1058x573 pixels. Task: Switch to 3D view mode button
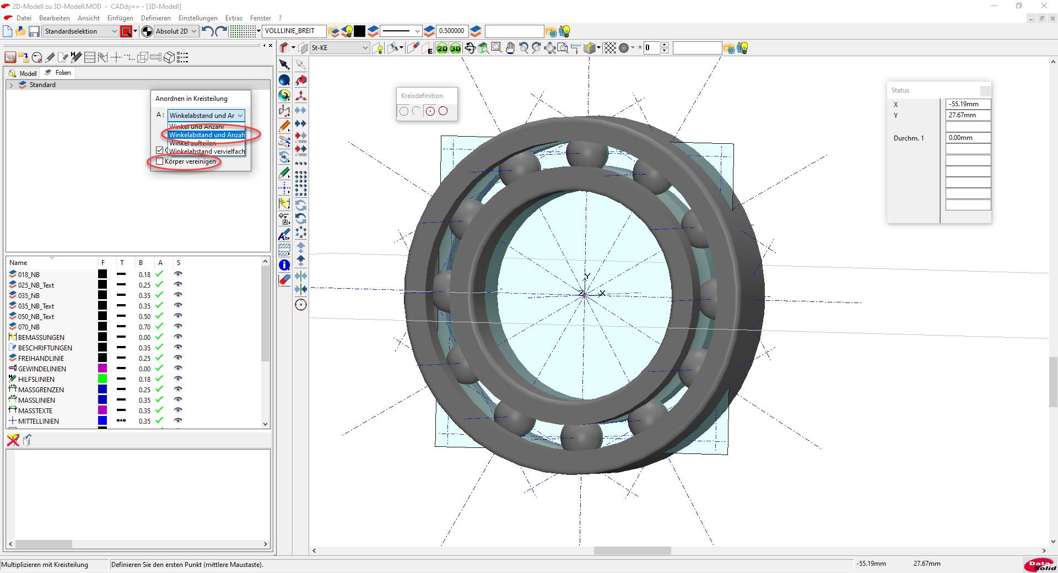455,48
